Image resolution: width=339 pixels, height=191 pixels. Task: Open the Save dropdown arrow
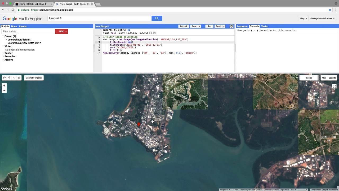[200, 26]
